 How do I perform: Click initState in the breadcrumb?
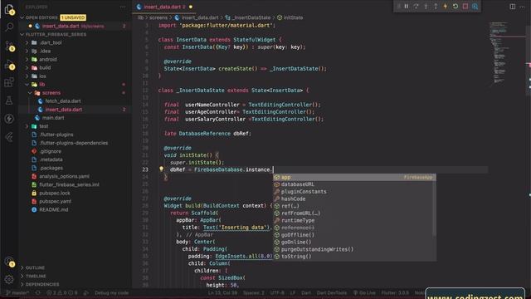290,17
